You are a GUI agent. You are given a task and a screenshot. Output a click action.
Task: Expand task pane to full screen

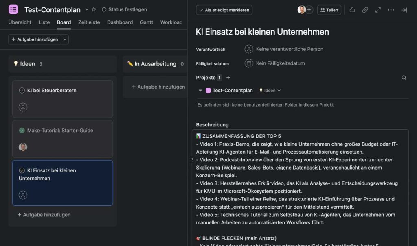point(378,10)
